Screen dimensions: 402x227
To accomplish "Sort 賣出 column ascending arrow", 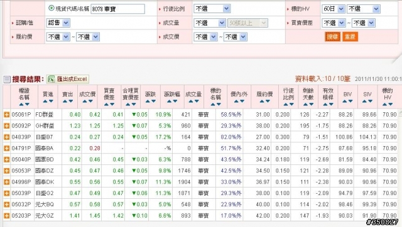I will (x=65, y=102).
